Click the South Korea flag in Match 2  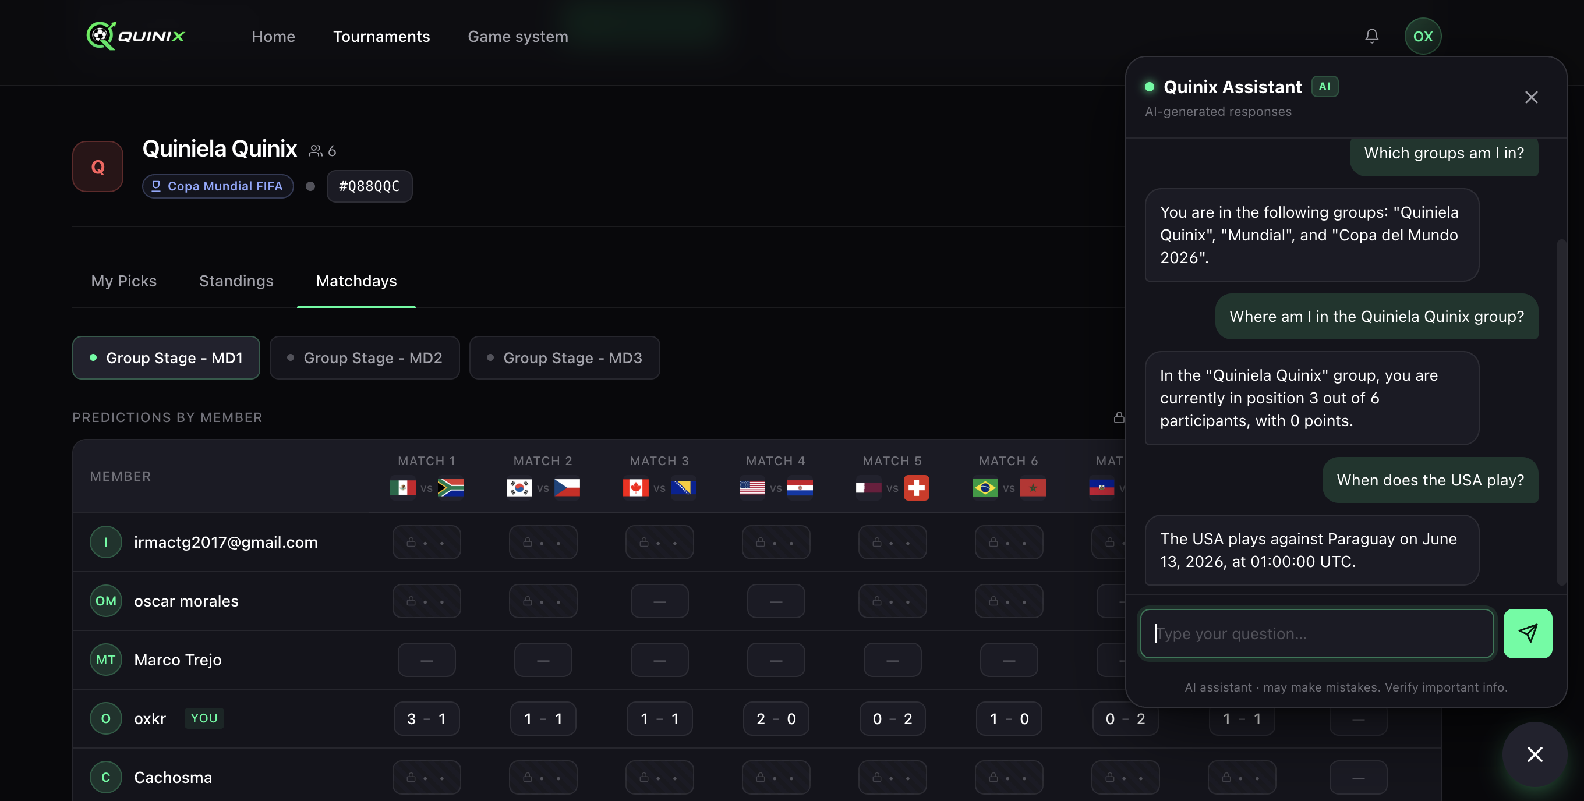coord(519,487)
